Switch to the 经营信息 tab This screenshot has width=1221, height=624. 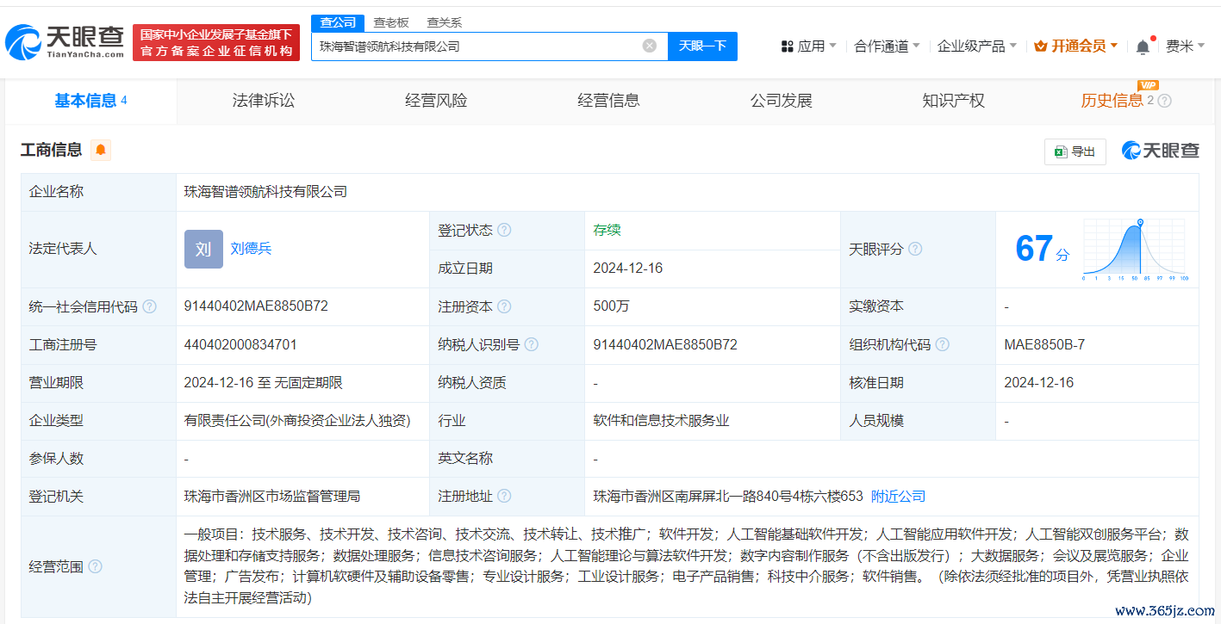[x=608, y=101]
